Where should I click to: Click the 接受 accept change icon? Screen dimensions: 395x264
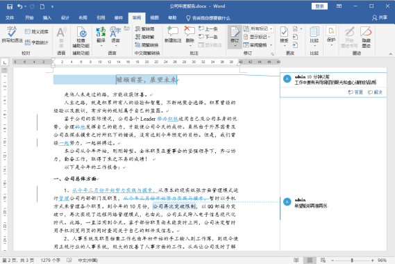284,33
